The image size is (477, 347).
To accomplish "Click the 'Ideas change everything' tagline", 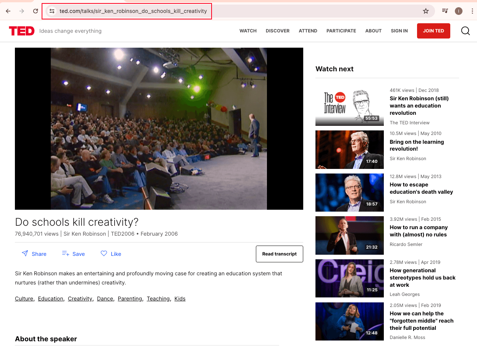I will [70, 31].
